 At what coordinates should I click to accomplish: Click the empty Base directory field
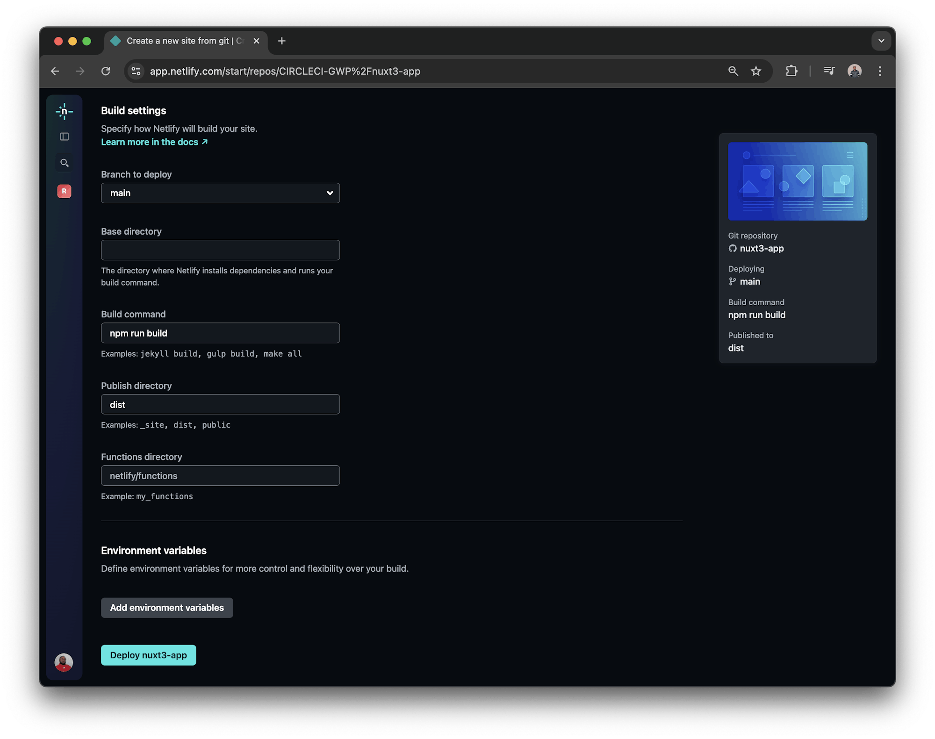(x=220, y=250)
